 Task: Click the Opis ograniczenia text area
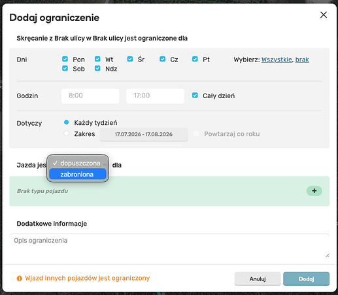(x=169, y=246)
